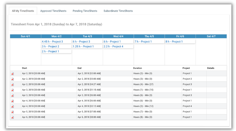Open the Approved TimeSheets tab
This screenshot has width=236, height=131.
pos(53,11)
